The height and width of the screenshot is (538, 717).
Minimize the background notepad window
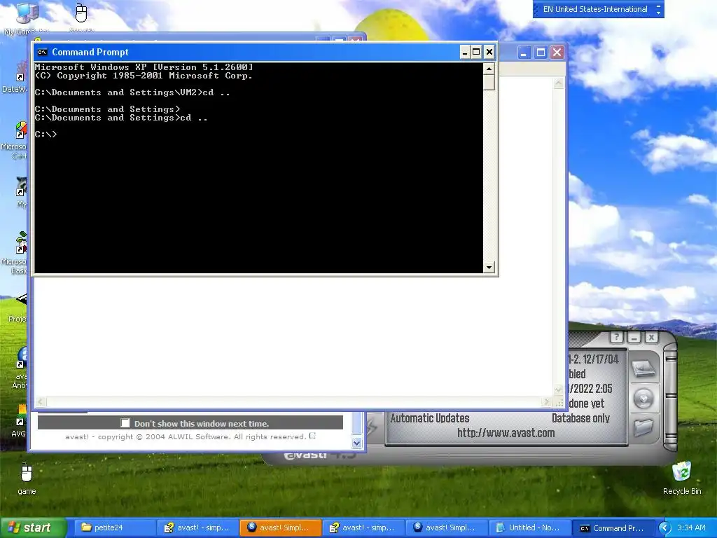[524, 53]
